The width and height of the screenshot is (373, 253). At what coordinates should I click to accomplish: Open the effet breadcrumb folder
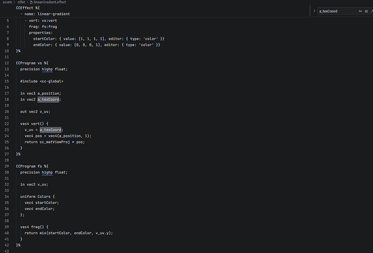(x=21, y=2)
